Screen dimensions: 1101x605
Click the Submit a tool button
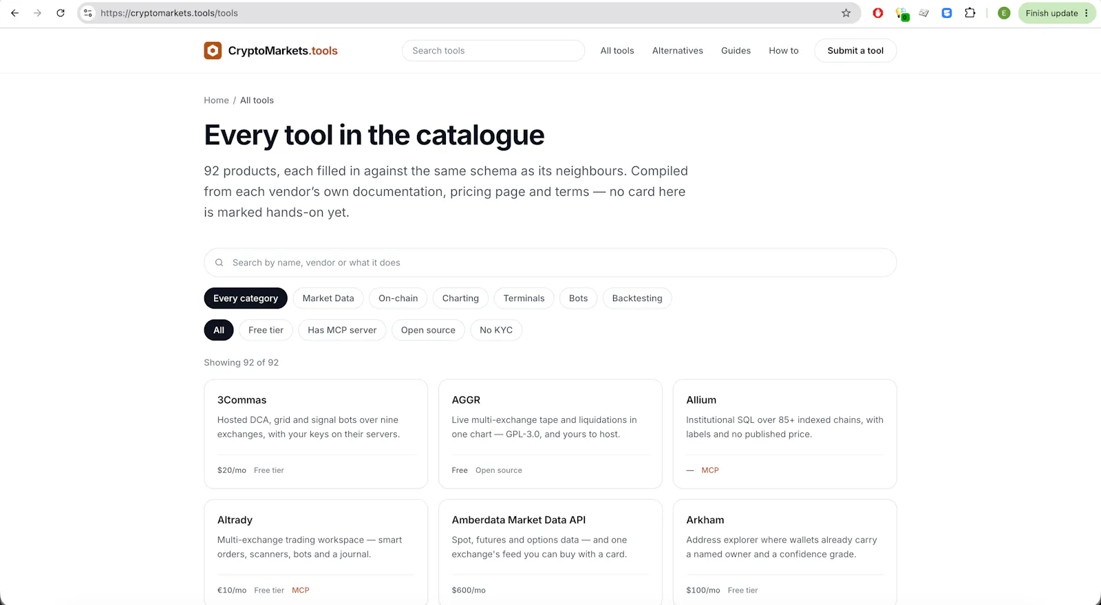click(x=855, y=50)
